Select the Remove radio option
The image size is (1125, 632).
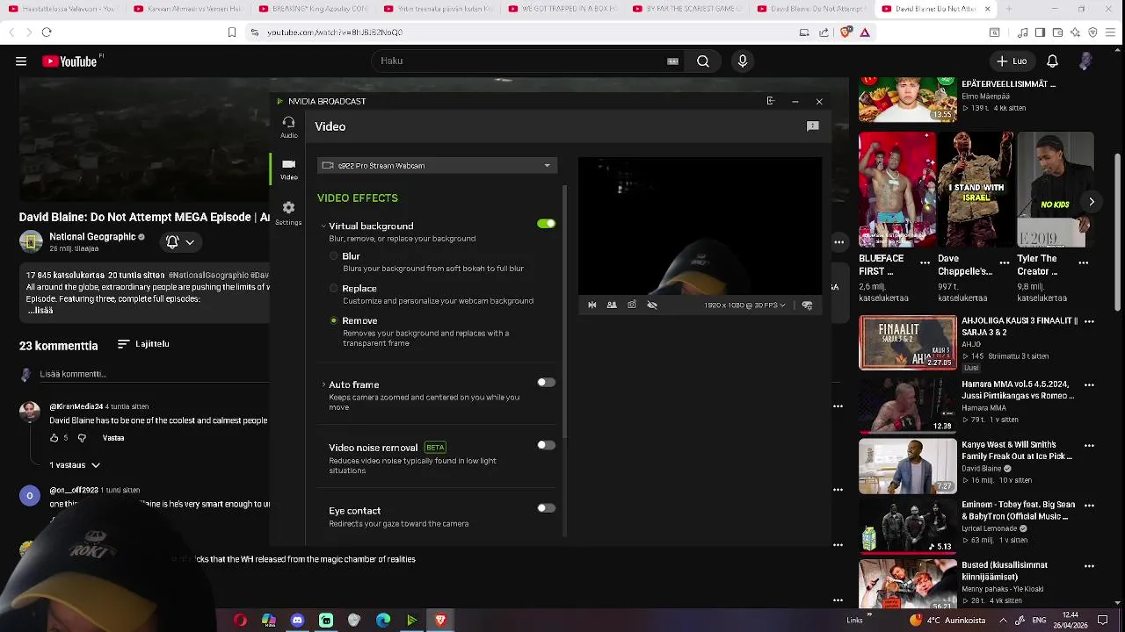tap(334, 321)
